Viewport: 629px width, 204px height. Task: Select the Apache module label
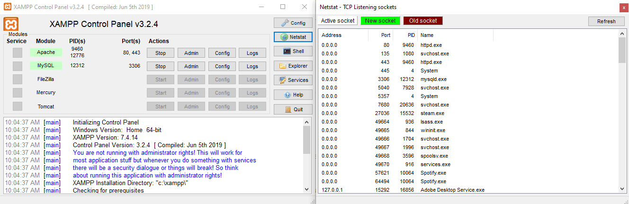46,52
